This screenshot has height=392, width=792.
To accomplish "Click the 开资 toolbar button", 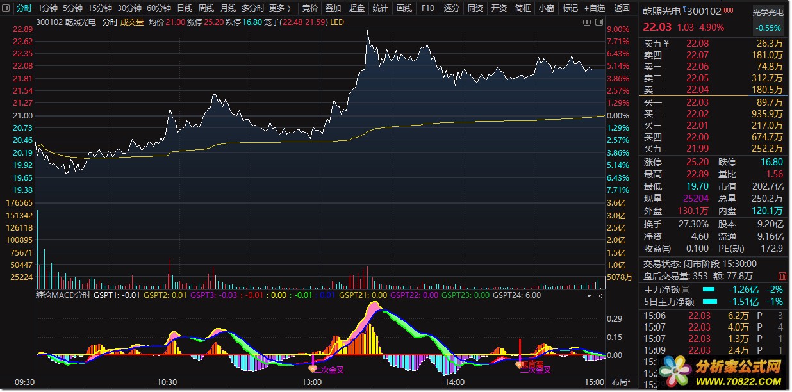I will pyautogui.click(x=499, y=8).
